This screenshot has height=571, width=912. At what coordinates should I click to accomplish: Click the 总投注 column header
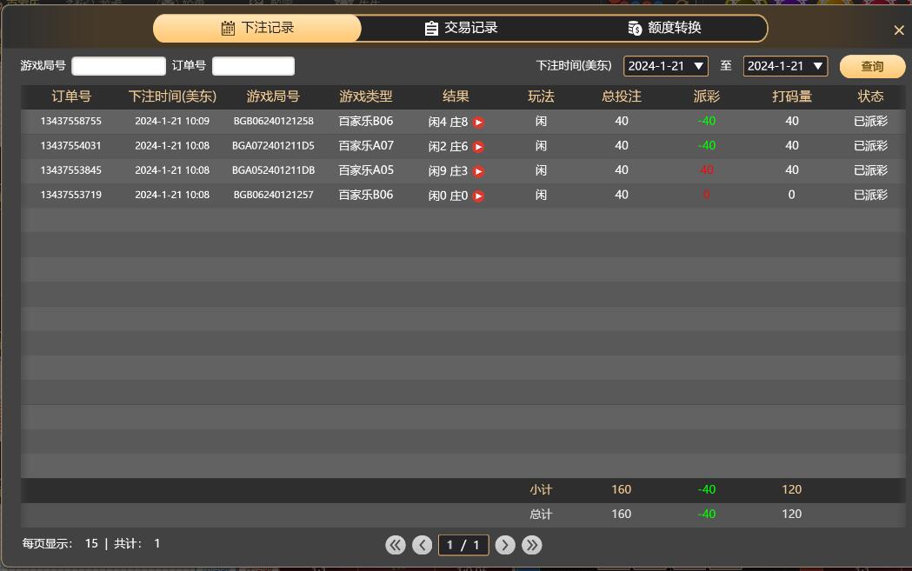[x=621, y=96]
